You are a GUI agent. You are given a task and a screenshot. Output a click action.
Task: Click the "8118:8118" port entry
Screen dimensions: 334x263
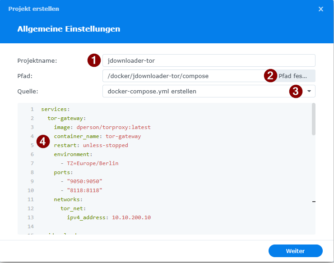pyautogui.click(x=84, y=190)
